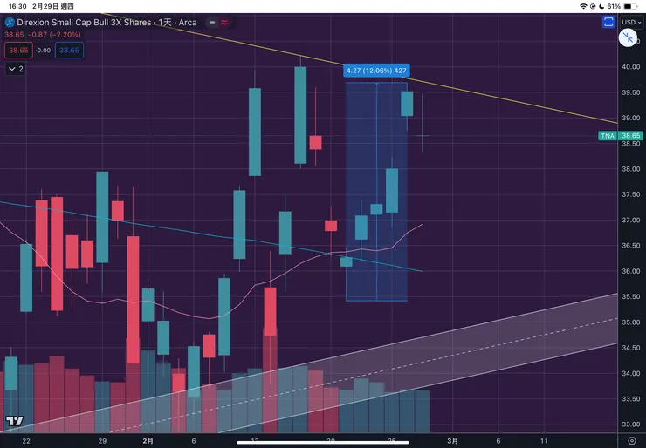Click the 40.00 price scale label
The width and height of the screenshot is (646, 448).
click(x=631, y=66)
